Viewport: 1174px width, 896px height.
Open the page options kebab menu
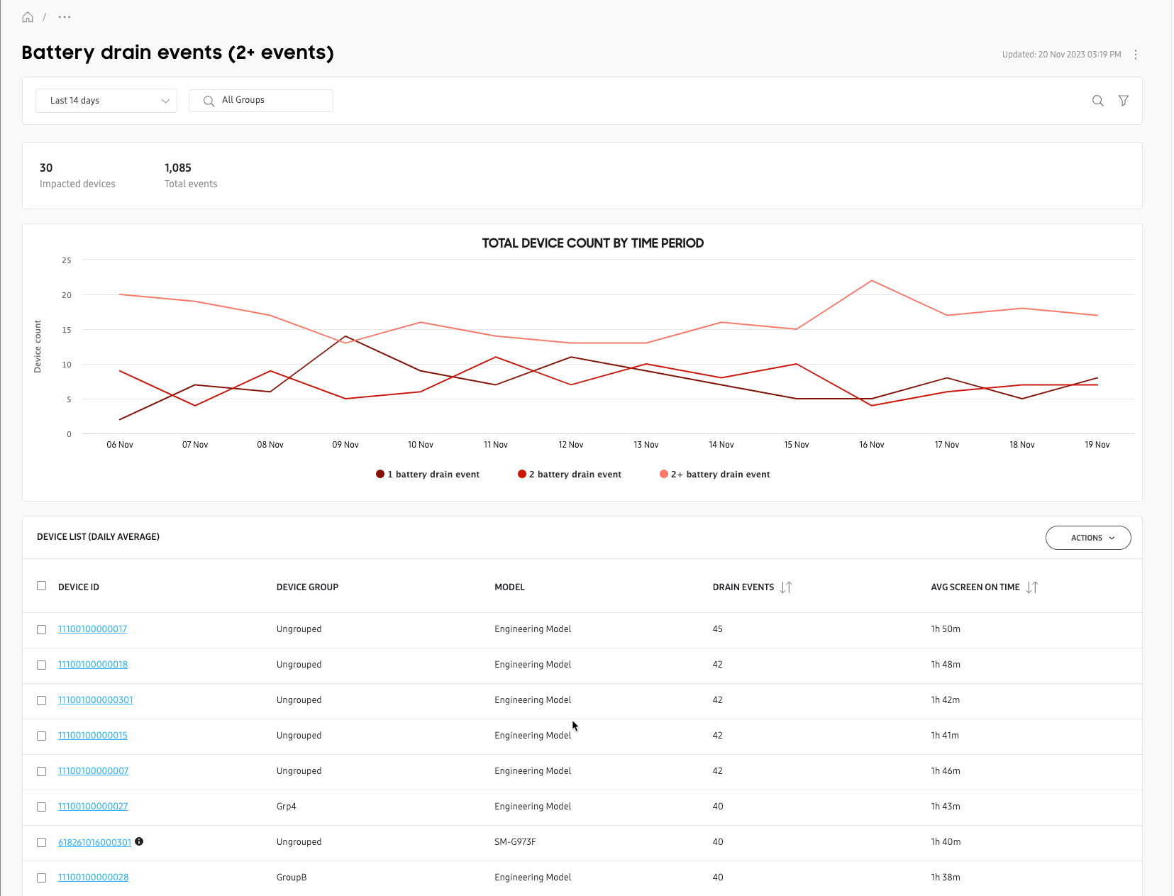1136,55
